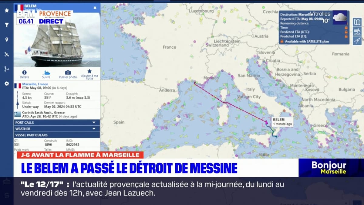Click the lock icon for Predicted ETA (UTC)
Screen dimensions: 364x205
pos(346,32)
